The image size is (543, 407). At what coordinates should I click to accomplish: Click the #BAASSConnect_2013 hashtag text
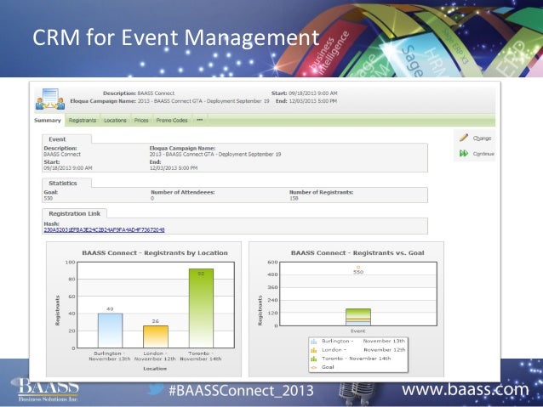tap(241, 391)
